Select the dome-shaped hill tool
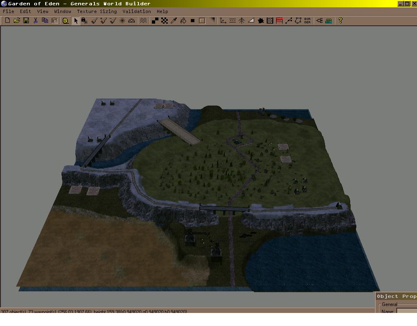 132,20
